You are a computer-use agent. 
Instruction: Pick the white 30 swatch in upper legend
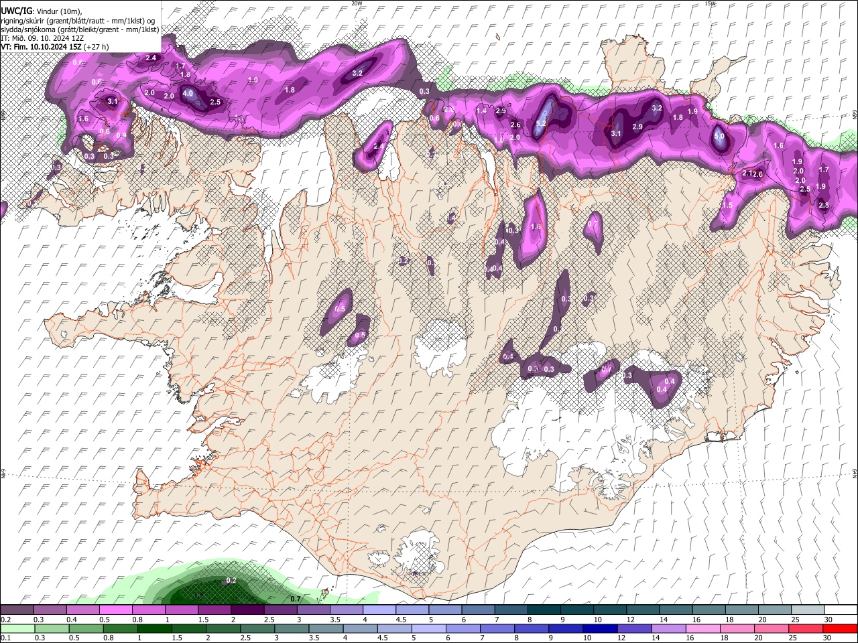coord(841,610)
